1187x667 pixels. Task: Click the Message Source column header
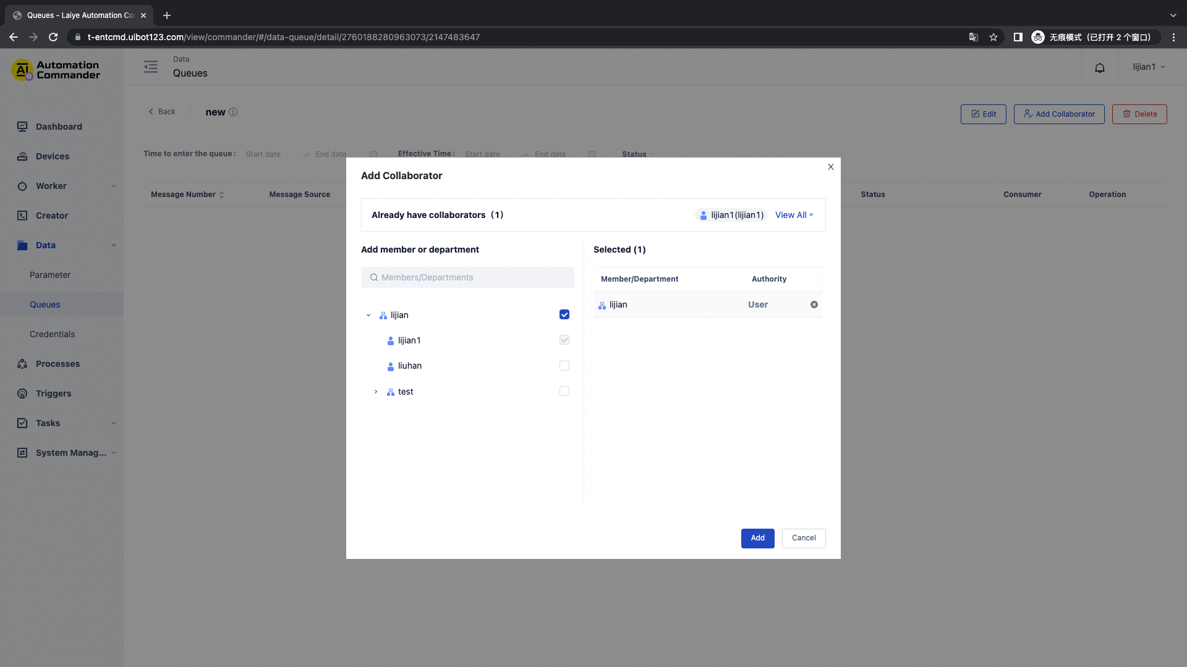(300, 195)
